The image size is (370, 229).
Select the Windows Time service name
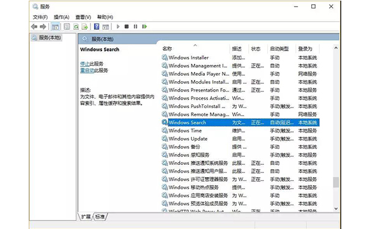pos(185,131)
